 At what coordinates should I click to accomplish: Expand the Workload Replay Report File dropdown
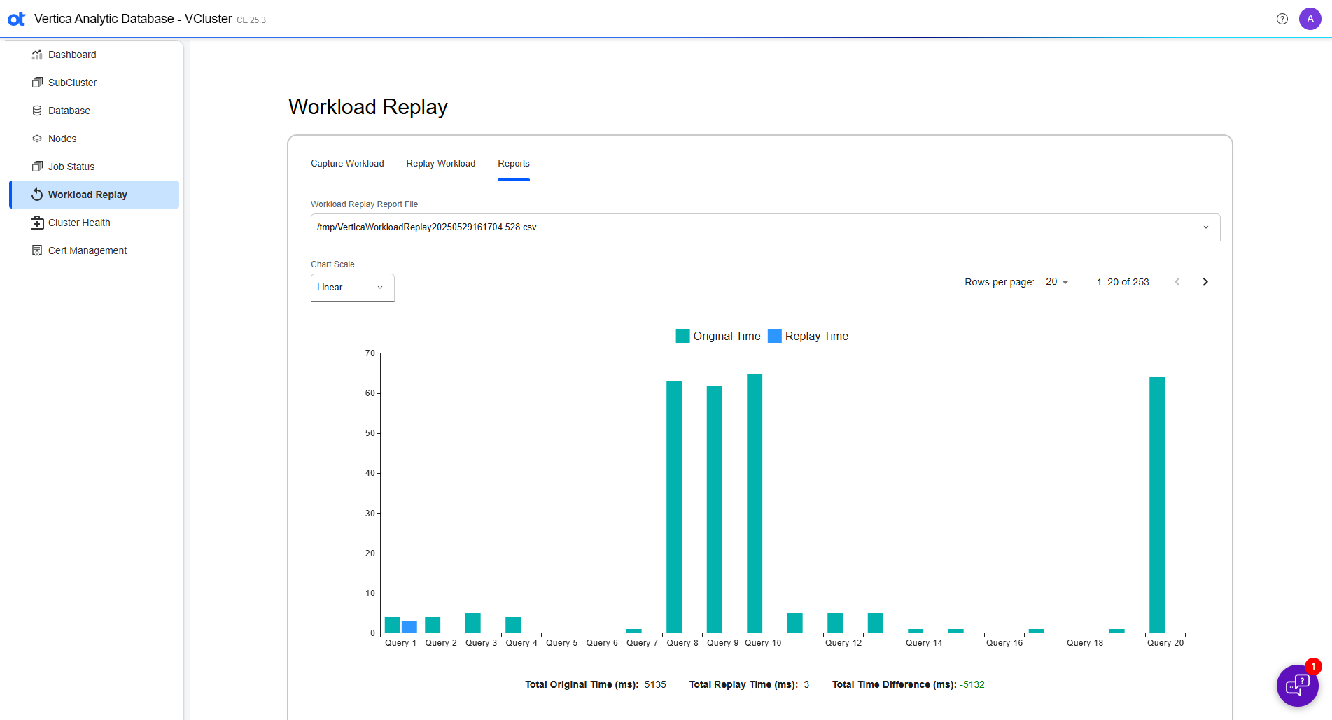click(x=1205, y=227)
